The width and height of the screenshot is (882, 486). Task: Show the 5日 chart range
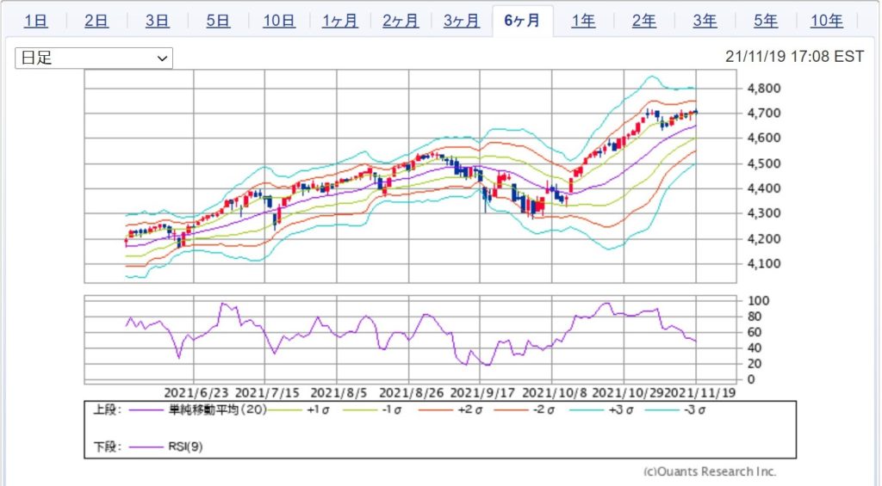(218, 22)
